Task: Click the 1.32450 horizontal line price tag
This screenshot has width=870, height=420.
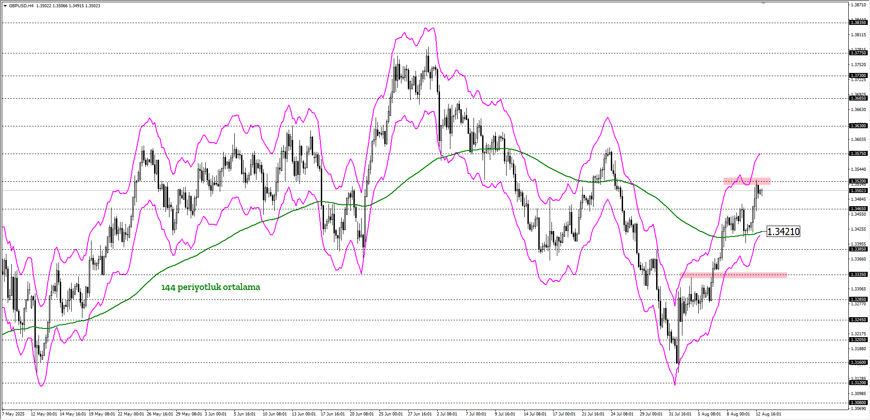Action: (858, 320)
